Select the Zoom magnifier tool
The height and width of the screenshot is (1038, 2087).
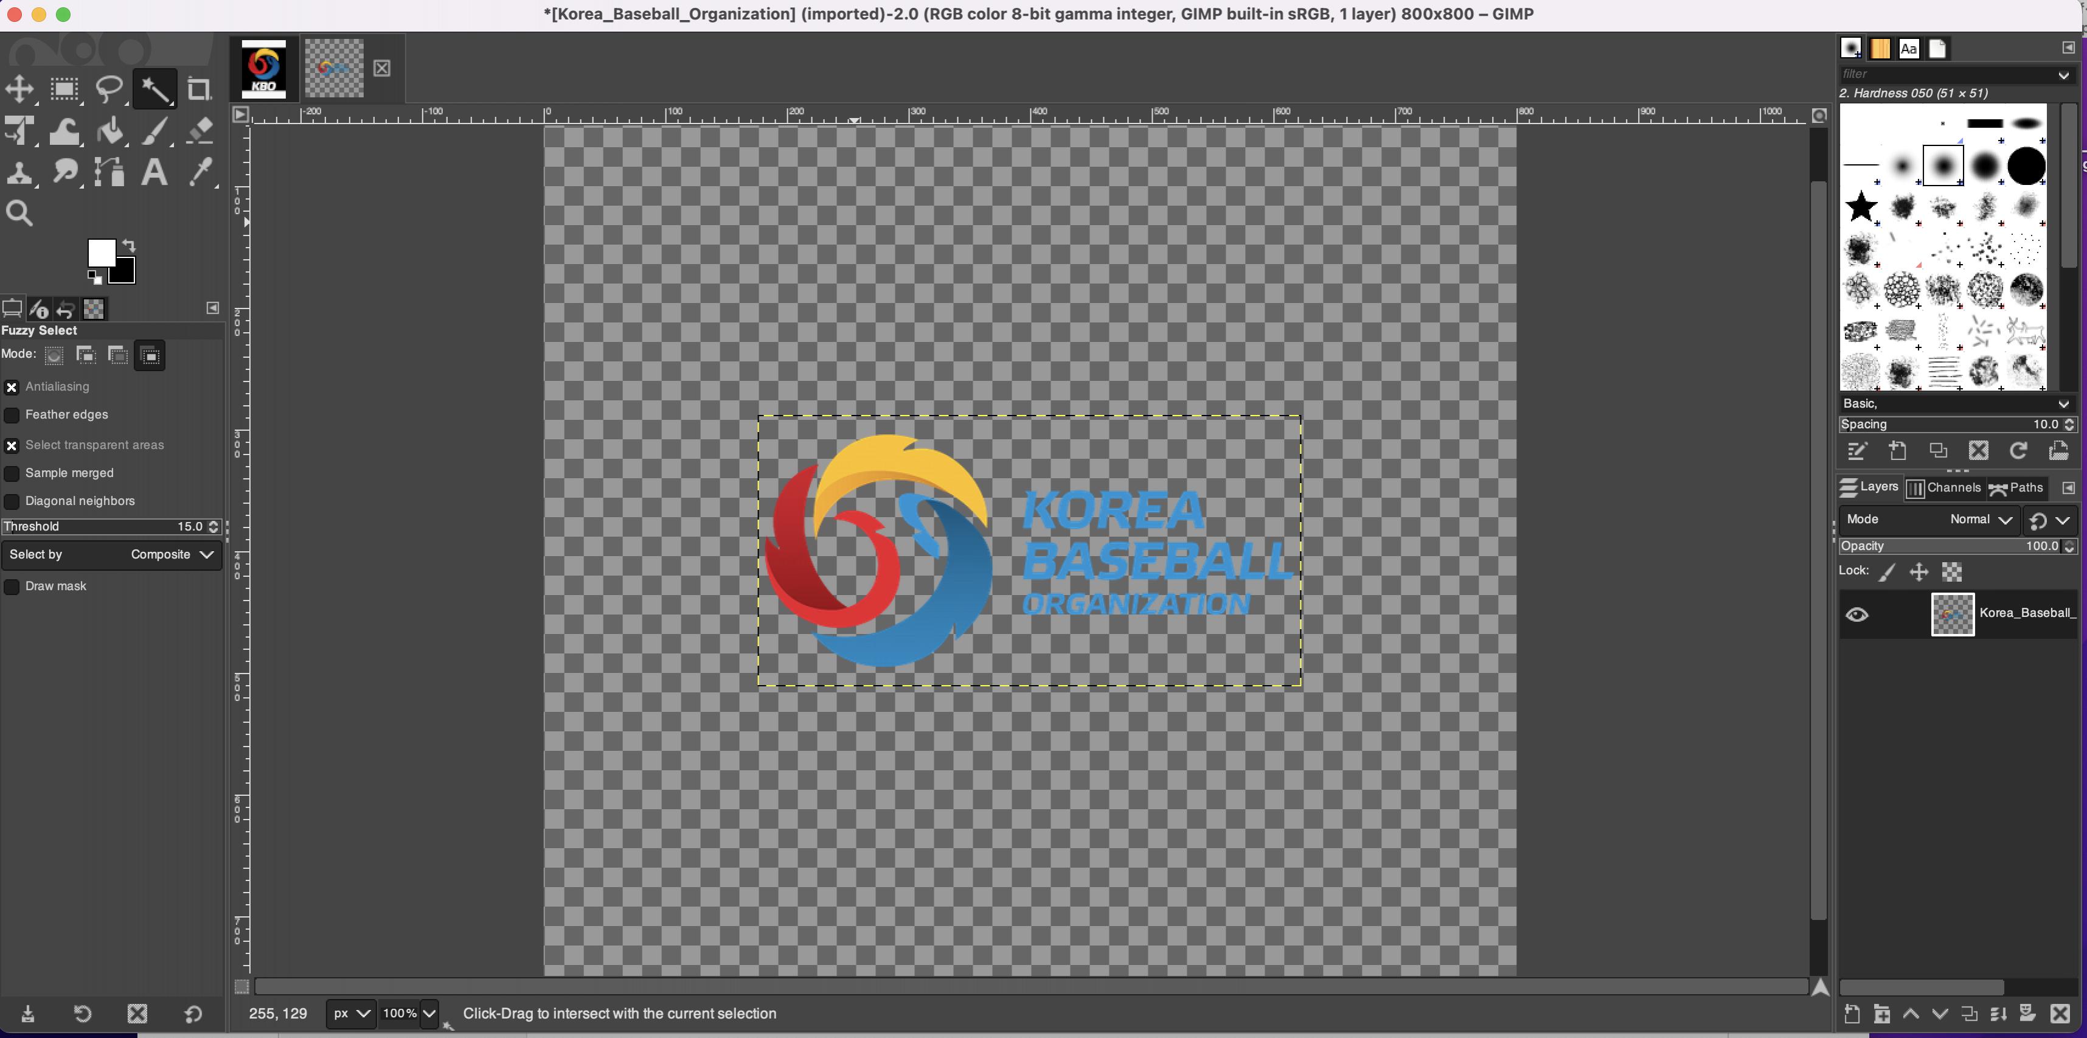[19, 214]
